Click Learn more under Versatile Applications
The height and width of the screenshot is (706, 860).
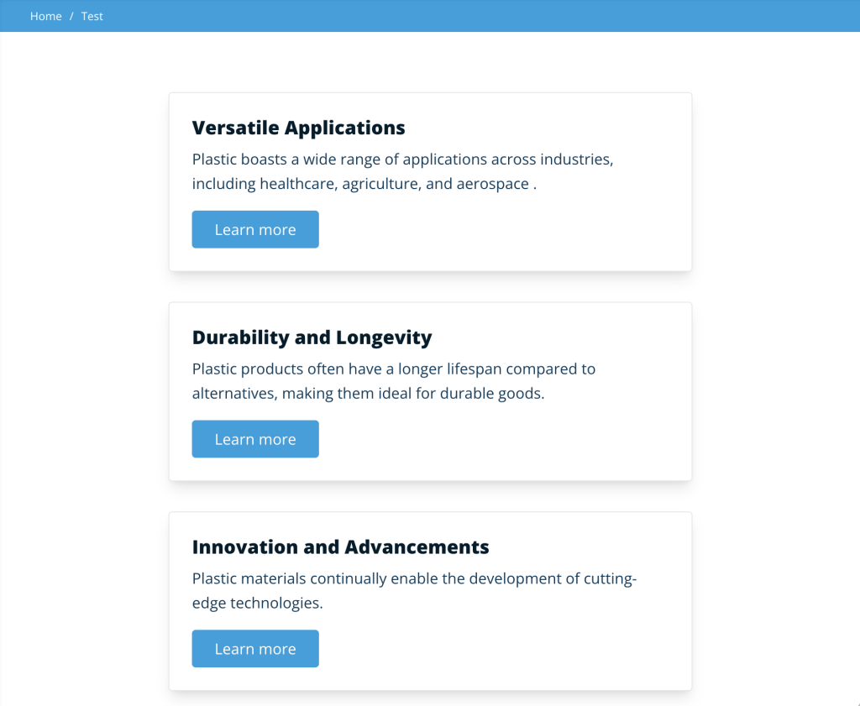(x=255, y=229)
